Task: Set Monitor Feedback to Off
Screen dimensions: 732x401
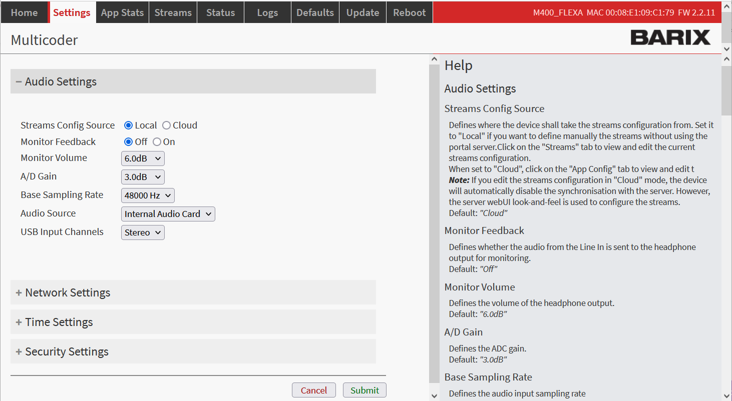Action: click(129, 142)
